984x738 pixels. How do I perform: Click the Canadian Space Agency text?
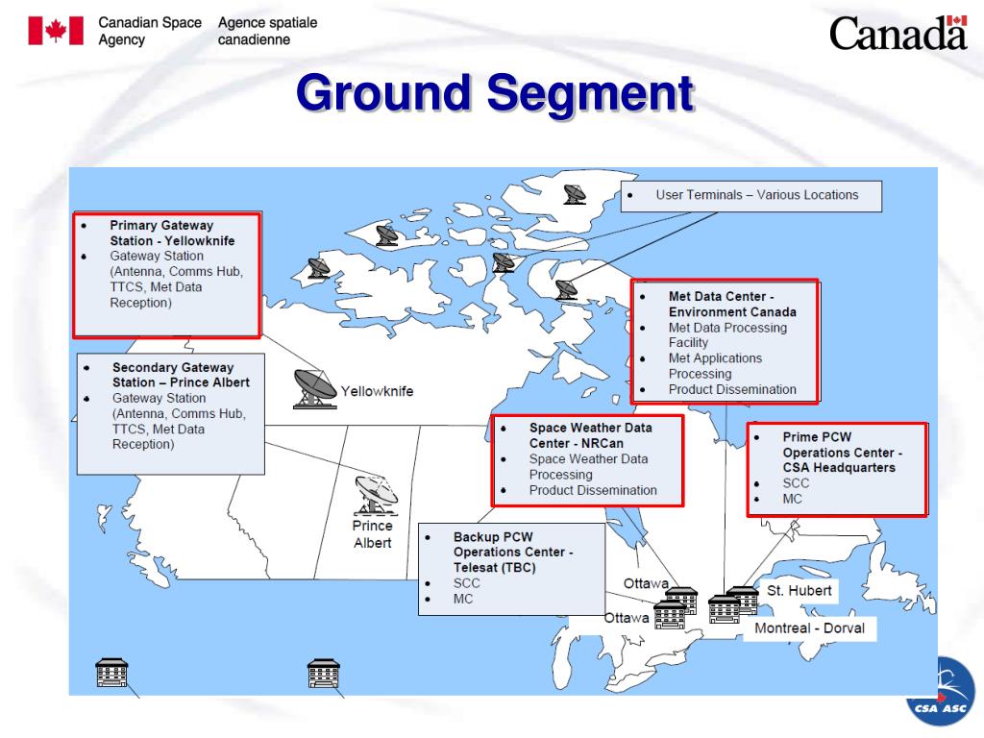tap(150, 31)
